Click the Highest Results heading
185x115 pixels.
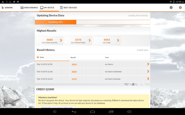click(47, 31)
